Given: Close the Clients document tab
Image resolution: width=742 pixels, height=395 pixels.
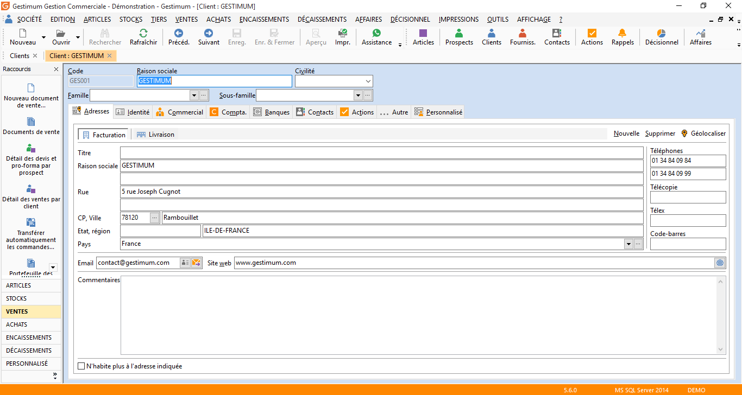Looking at the screenshot, I should click(35, 56).
